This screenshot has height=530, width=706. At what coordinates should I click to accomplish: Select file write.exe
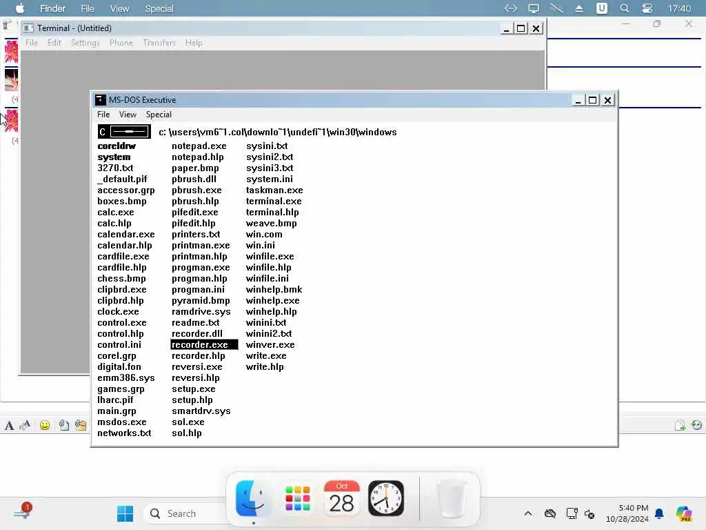(x=266, y=356)
